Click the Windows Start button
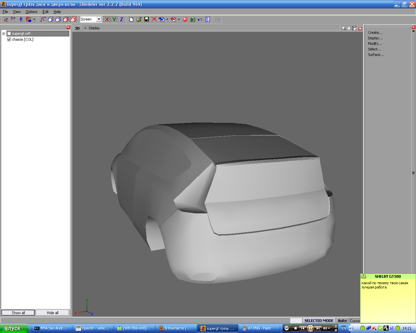 (x=14, y=328)
